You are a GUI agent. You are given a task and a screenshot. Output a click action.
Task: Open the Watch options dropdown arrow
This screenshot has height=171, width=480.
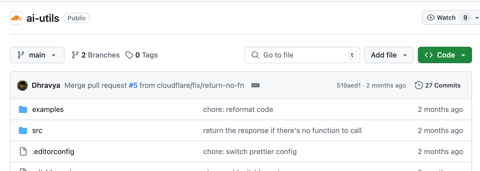click(477, 18)
